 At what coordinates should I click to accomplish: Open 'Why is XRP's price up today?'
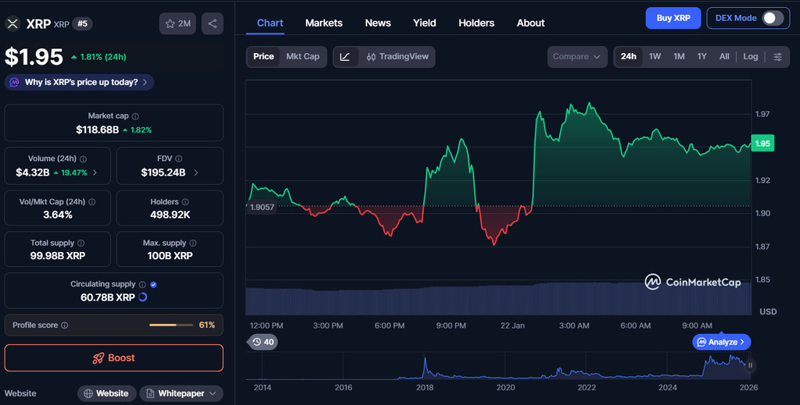80,82
